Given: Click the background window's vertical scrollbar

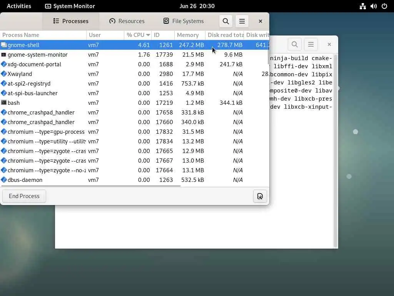Looking at the screenshot, I should (x=335, y=151).
